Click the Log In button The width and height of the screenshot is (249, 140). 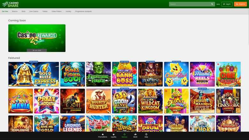point(227,4)
